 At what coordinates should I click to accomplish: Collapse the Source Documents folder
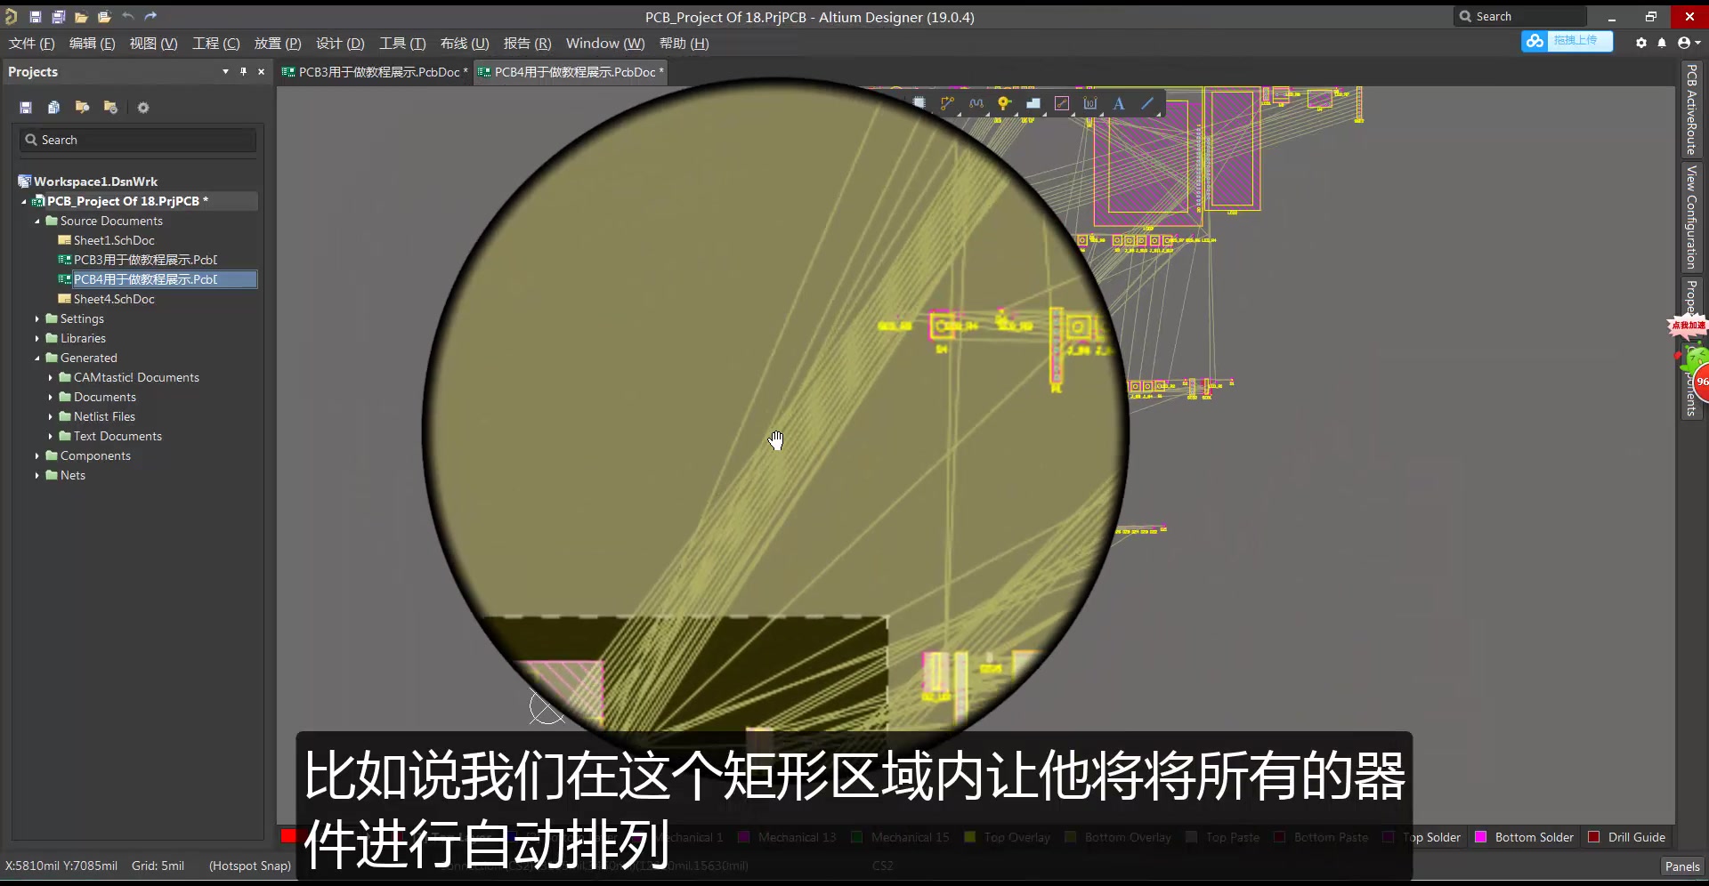tap(36, 221)
